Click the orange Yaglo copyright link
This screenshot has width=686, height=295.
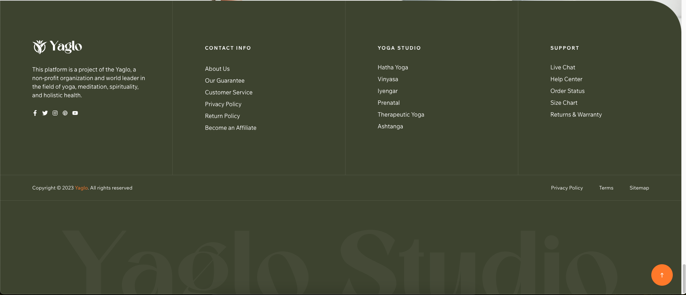(81, 188)
